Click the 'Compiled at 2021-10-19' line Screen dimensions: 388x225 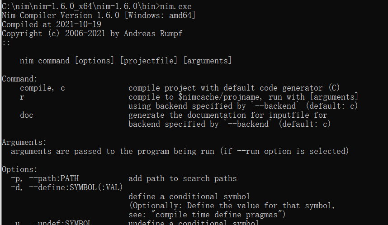(x=52, y=24)
